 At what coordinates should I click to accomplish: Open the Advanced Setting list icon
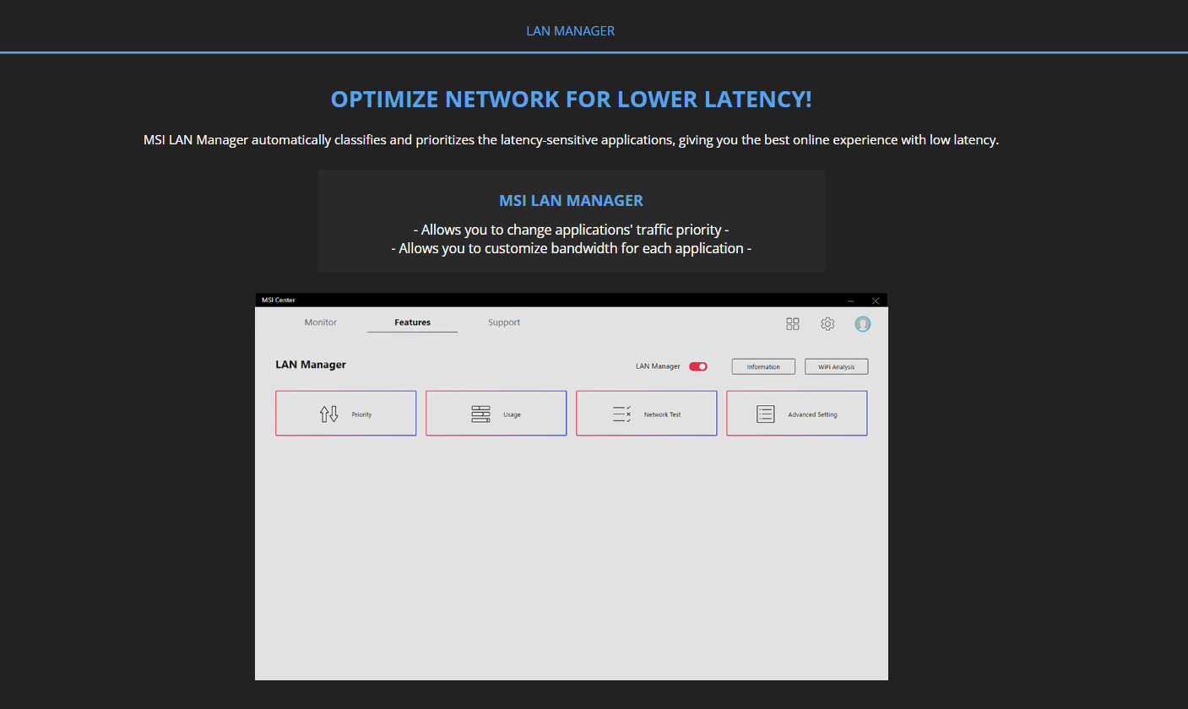tap(765, 414)
